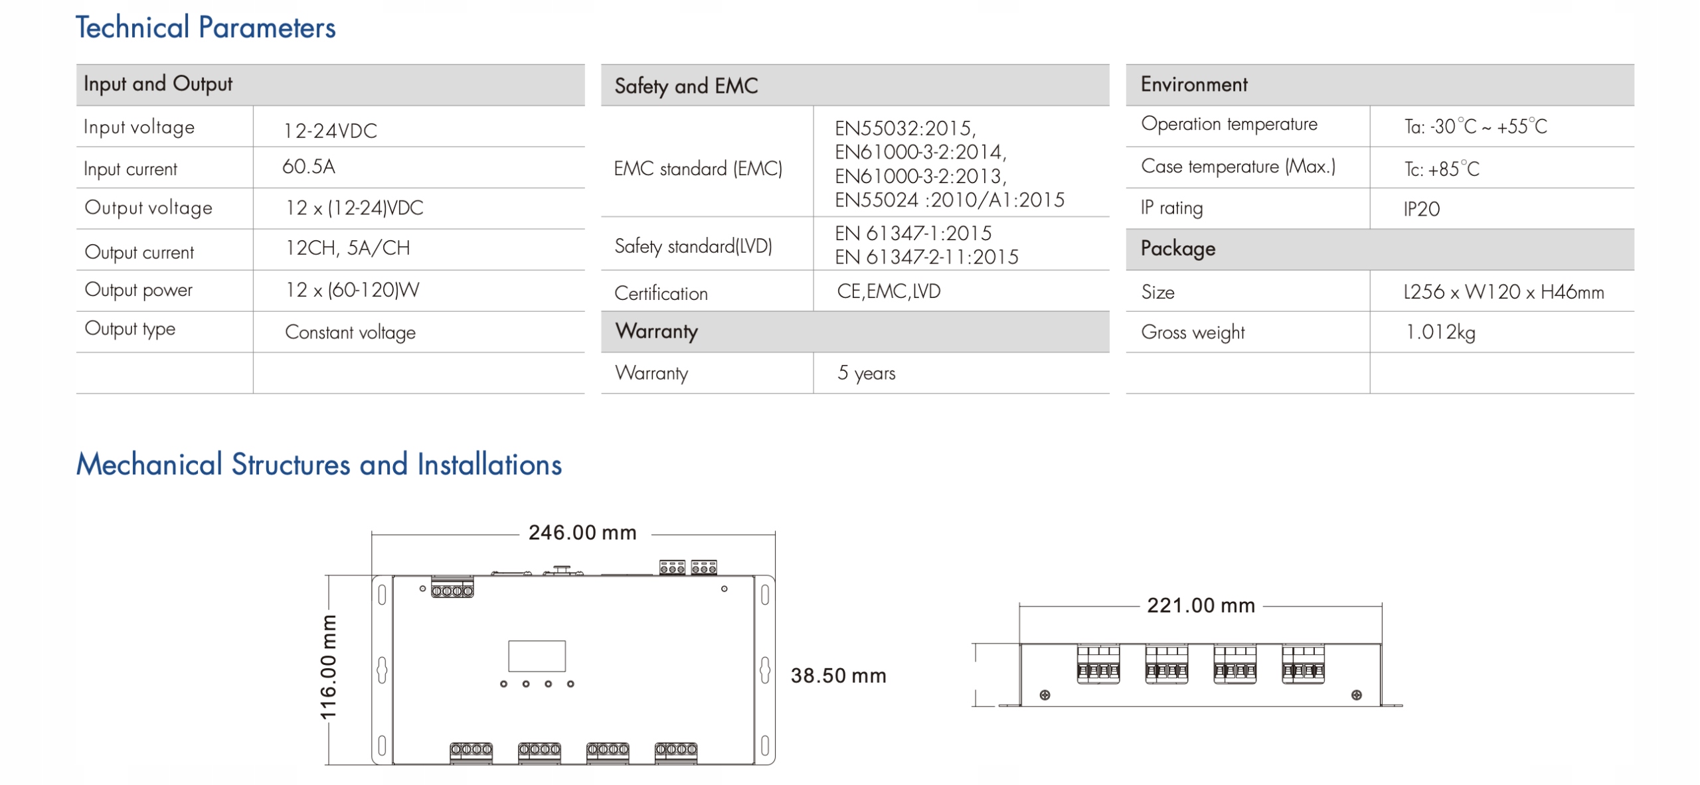
Task: Click the Constant voltage output type value
Action: click(x=350, y=332)
